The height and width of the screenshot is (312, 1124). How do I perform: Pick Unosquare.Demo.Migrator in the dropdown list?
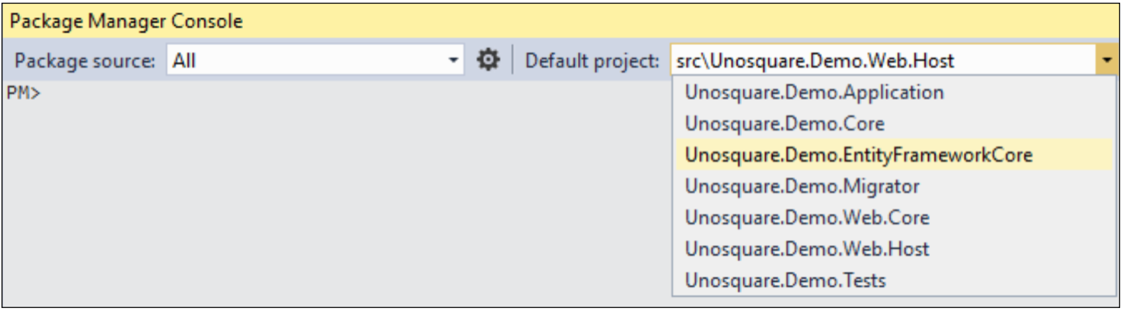(x=802, y=186)
